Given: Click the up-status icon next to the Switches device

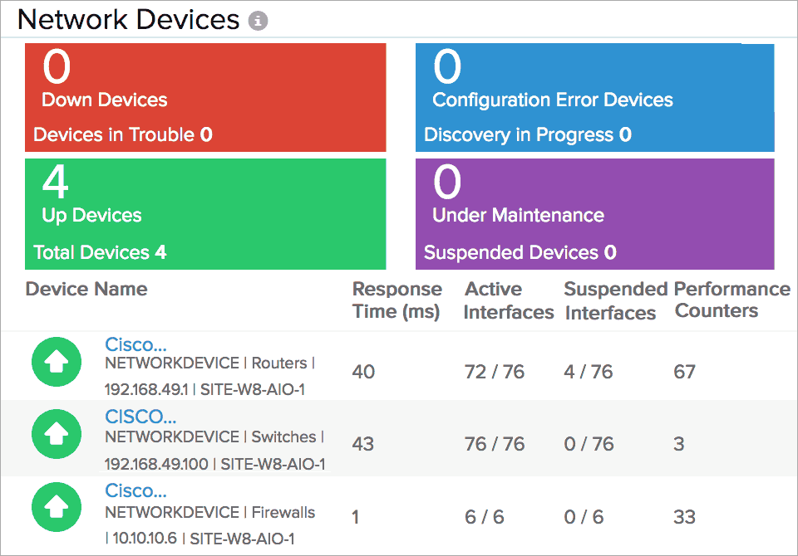Looking at the screenshot, I should 56,434.
